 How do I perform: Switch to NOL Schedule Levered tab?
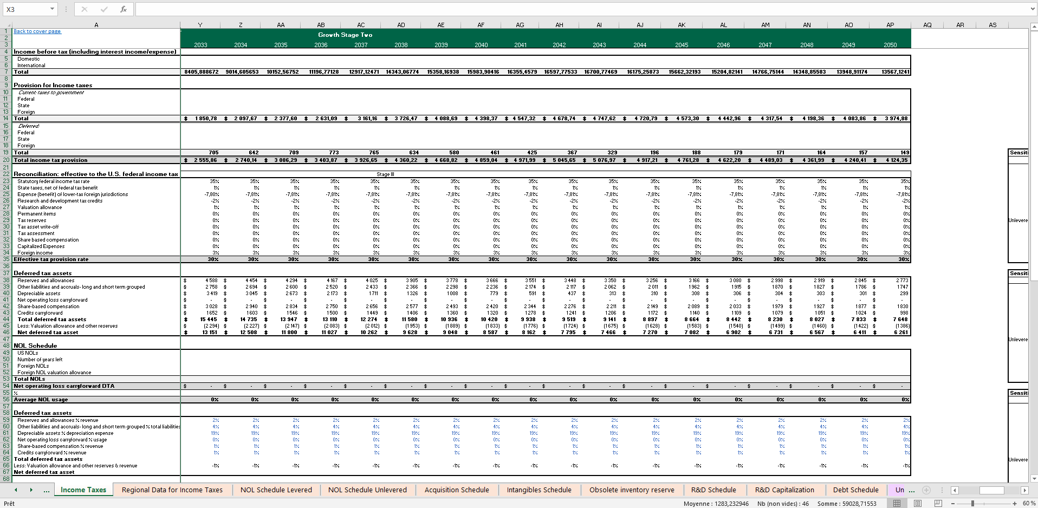[276, 490]
